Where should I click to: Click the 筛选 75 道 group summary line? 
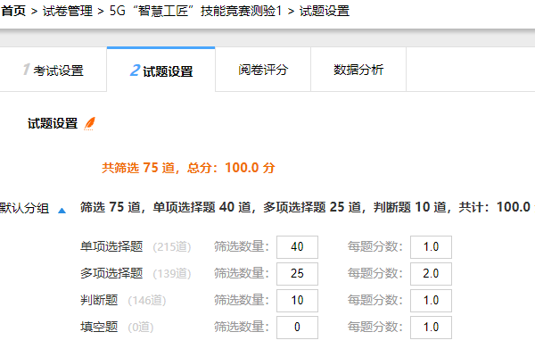(x=307, y=207)
